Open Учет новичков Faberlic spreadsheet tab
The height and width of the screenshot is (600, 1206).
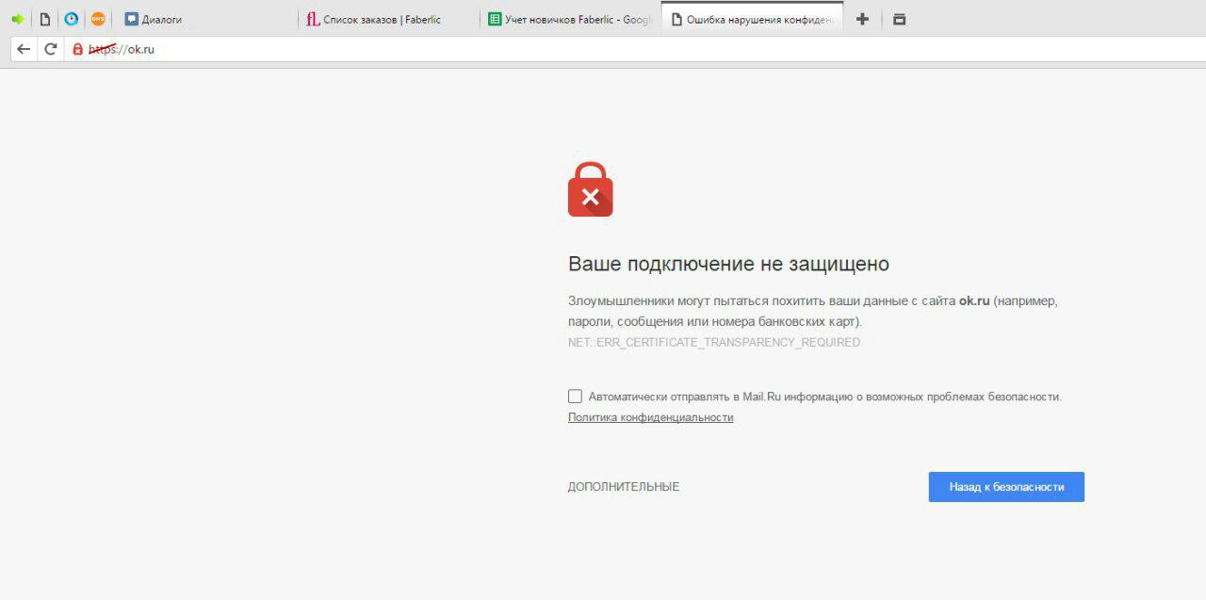point(571,19)
